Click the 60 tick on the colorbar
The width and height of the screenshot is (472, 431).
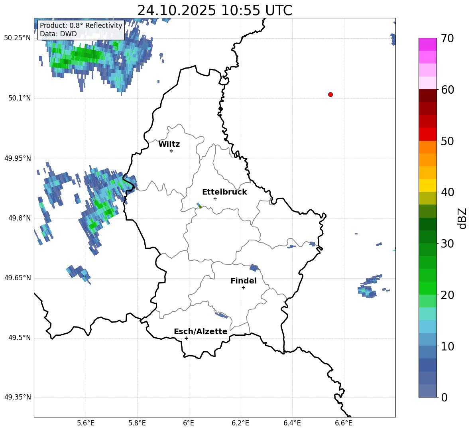click(x=447, y=90)
